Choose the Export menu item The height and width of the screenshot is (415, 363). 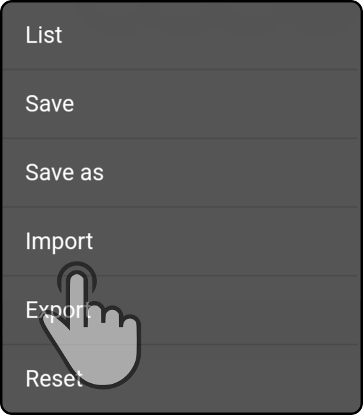click(180, 310)
